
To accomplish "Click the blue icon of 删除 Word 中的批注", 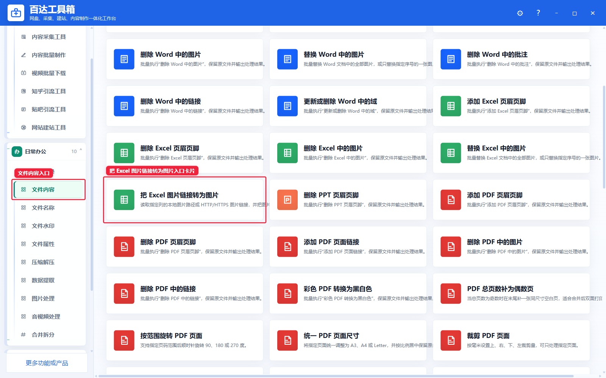I will (451, 59).
